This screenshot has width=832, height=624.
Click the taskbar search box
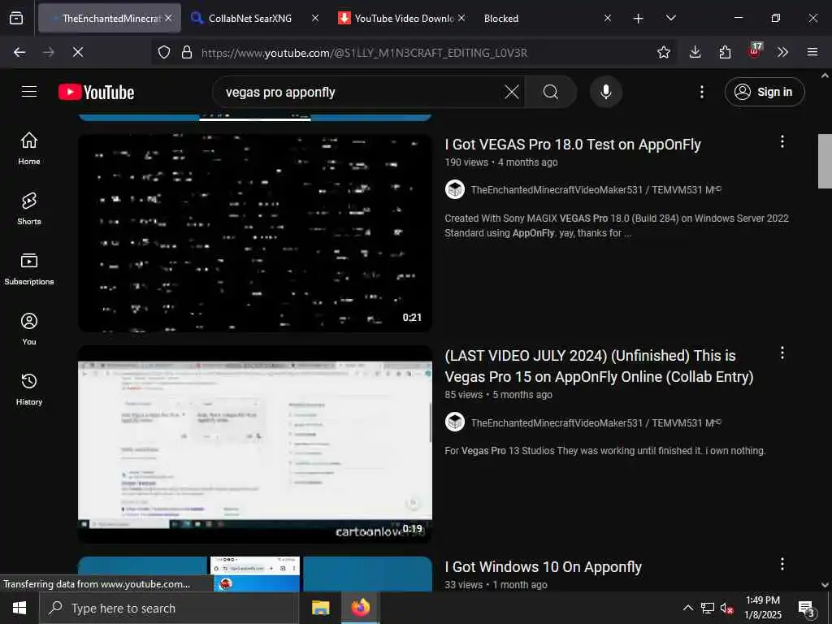click(169, 608)
